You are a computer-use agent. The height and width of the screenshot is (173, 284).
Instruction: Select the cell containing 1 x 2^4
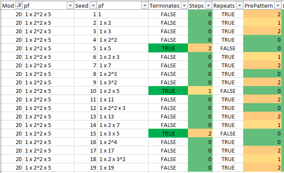[123, 142]
